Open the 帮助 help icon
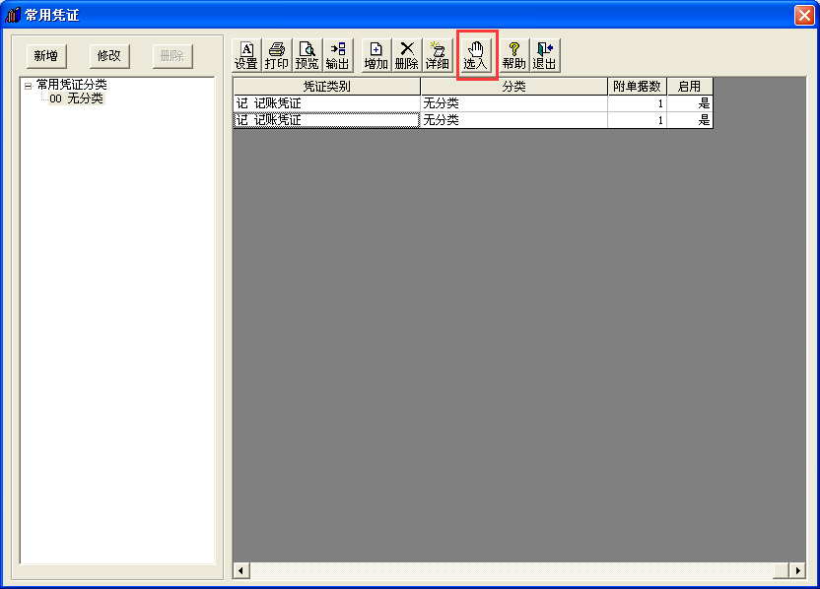820x589 pixels. click(513, 55)
